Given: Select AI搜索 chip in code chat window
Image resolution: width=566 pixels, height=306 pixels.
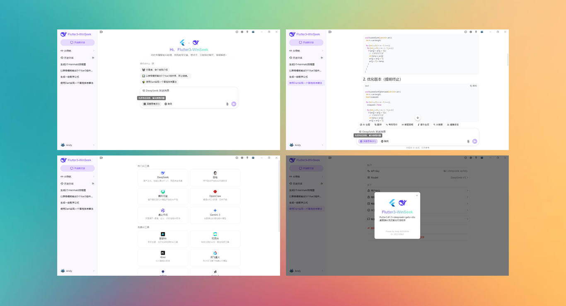Looking at the screenshot, I should click(438, 124).
